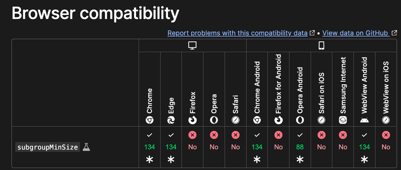Click the Firefox desktop browser logo

[192, 120]
